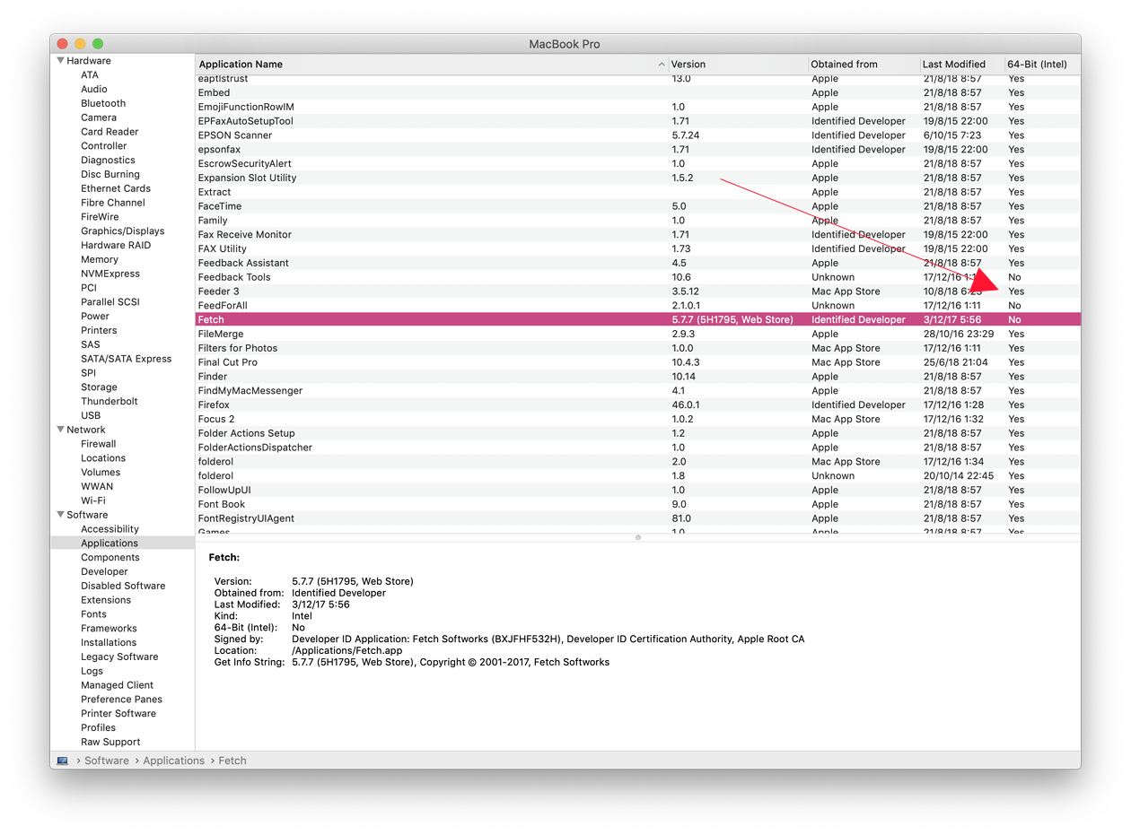This screenshot has height=835, width=1131.
Task: Open Developer under Software
Action: click(104, 571)
